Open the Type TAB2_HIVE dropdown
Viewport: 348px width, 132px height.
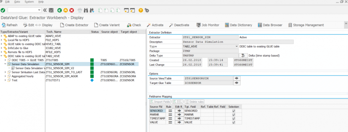click(x=237, y=46)
